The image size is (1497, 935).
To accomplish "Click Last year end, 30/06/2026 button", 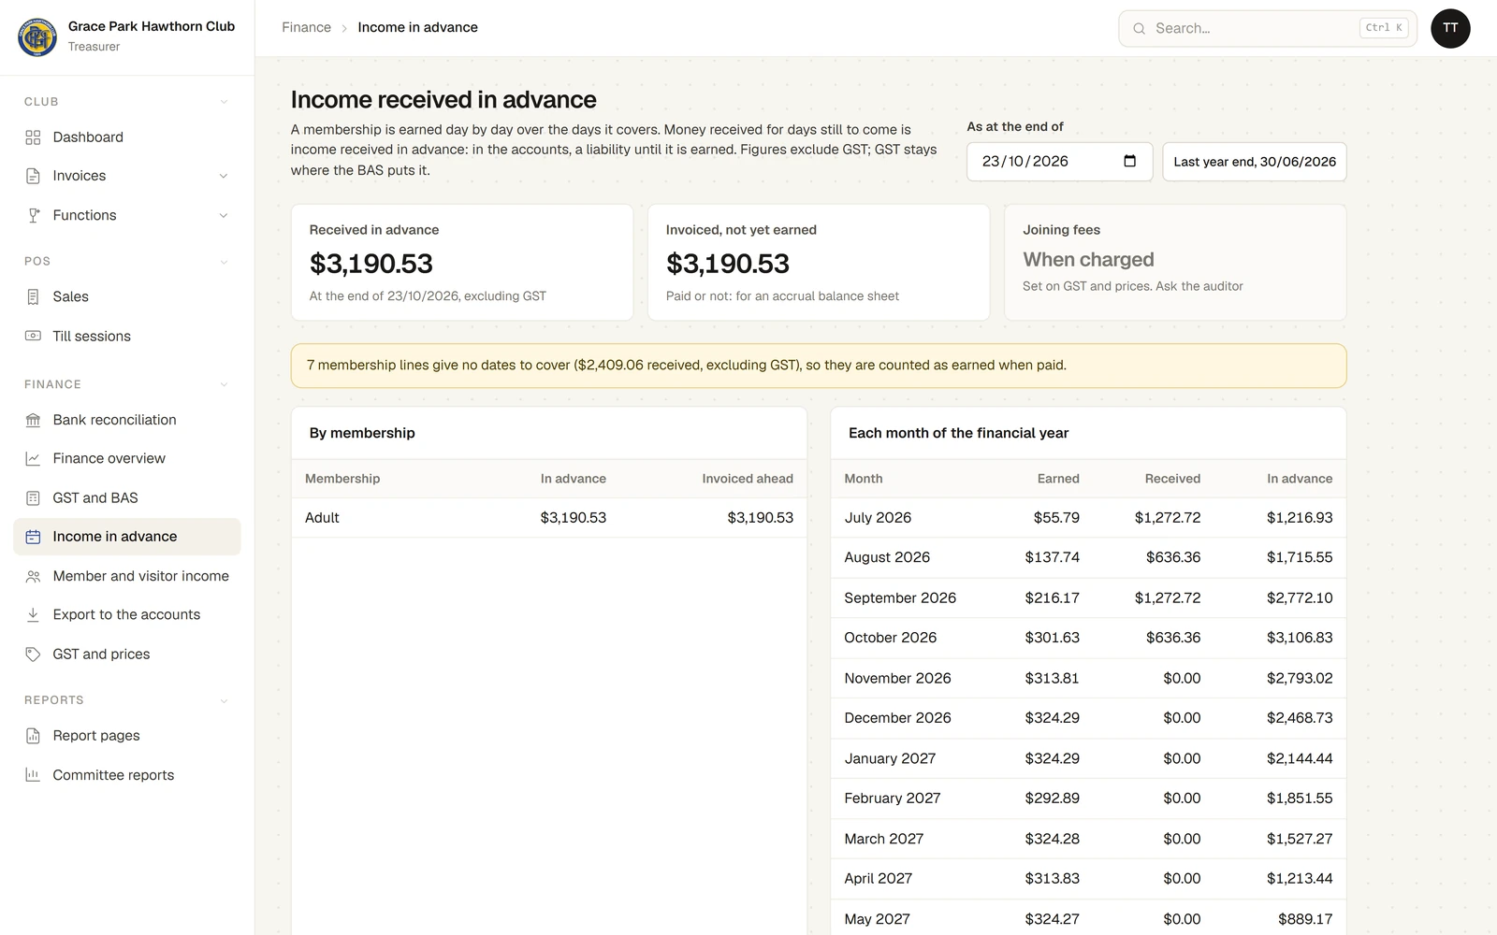I will [1254, 162].
